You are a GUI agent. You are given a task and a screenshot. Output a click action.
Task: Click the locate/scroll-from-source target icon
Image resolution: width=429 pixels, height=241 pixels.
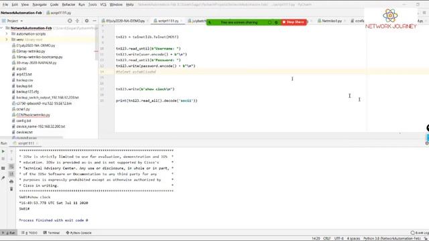click(70, 21)
